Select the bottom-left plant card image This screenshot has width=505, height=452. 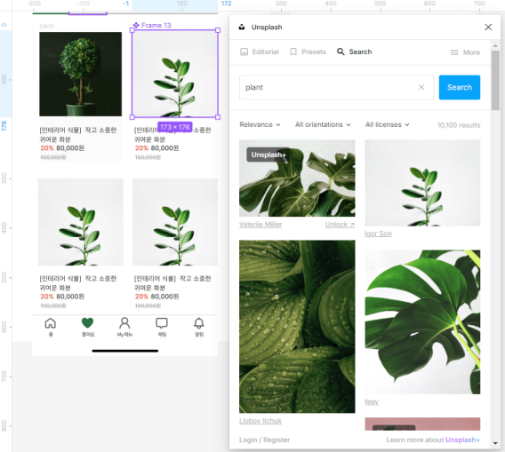click(x=81, y=222)
